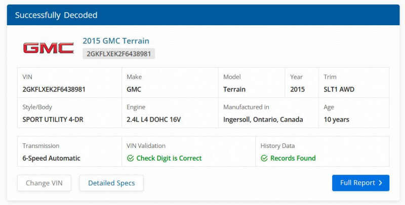This screenshot has height=205, width=405.
Task: Open the Full Report
Action: tap(360, 183)
